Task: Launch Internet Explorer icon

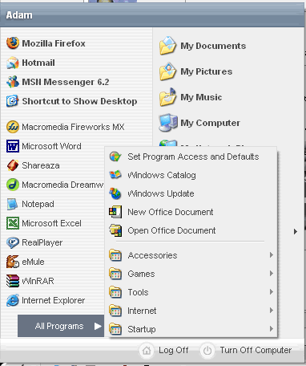Action: tap(13, 300)
